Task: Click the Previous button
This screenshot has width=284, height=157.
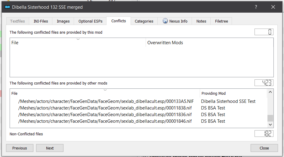Action: pyautogui.click(x=20, y=148)
